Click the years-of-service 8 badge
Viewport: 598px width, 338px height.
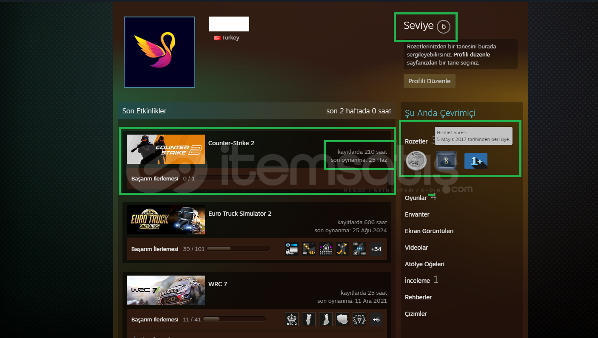click(x=447, y=161)
